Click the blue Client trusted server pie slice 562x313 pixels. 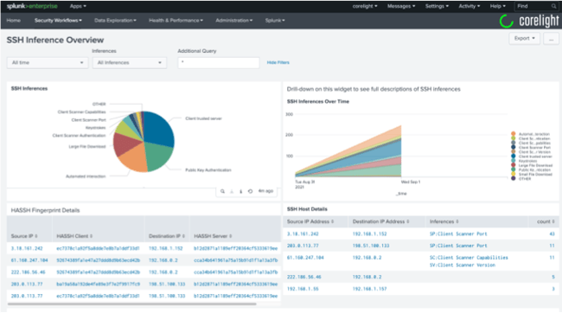160,129
